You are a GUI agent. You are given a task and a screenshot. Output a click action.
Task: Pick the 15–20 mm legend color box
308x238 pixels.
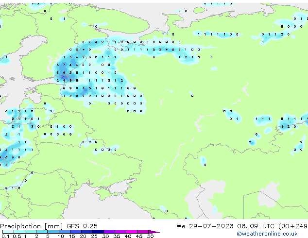coord(76,232)
